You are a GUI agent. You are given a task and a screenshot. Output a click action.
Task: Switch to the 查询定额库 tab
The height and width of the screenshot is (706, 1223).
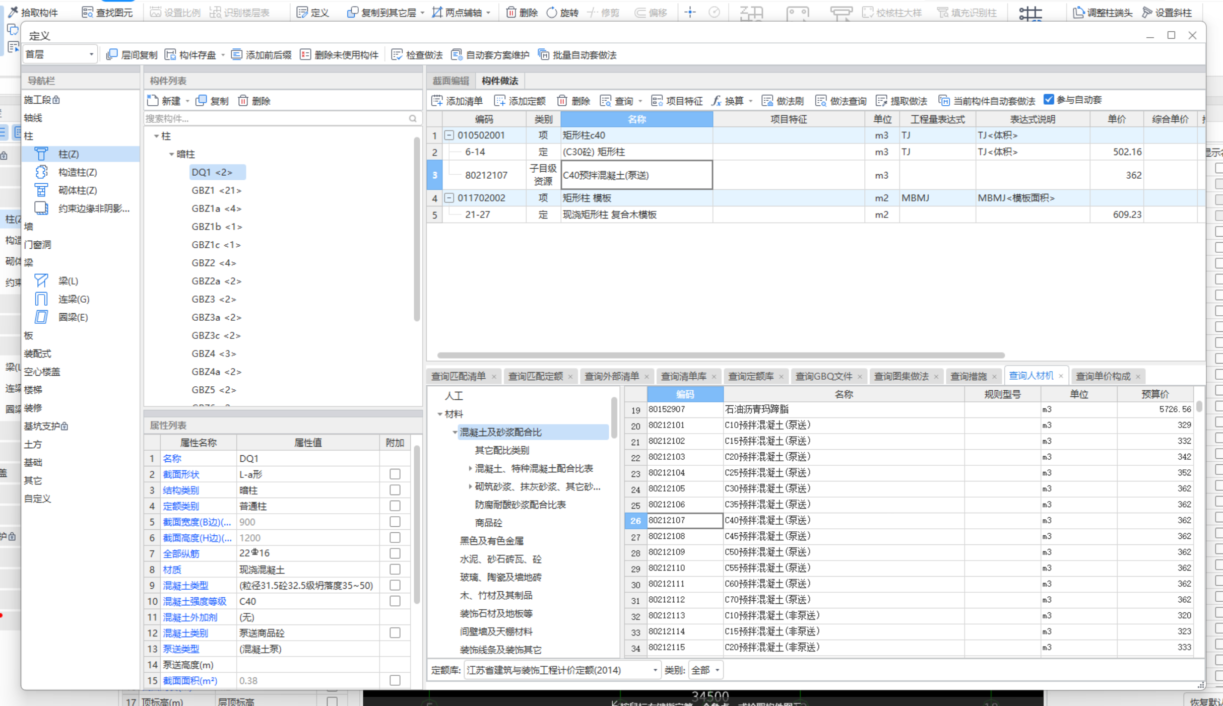750,376
